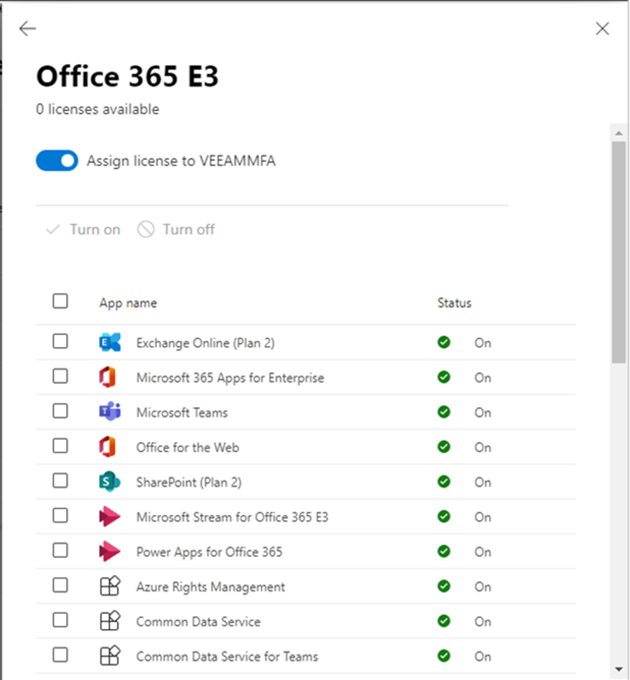Click the green status check for SharePoint (Plan 2)
The width and height of the screenshot is (630, 680).
click(444, 481)
